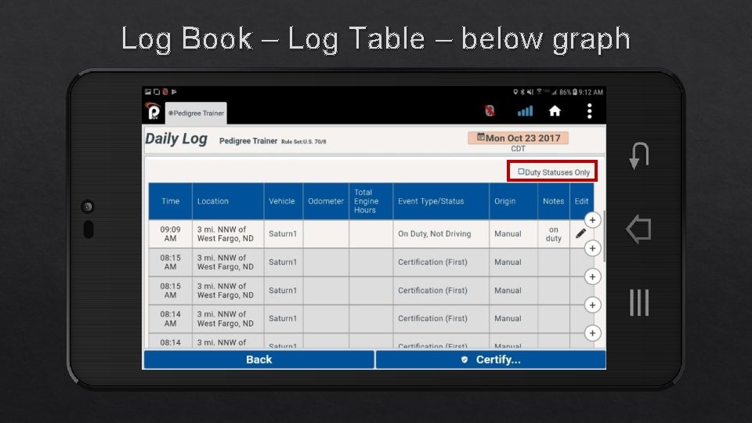The width and height of the screenshot is (752, 423).
Task: Click the first 08:15 AM time cell
Action: pos(170,262)
